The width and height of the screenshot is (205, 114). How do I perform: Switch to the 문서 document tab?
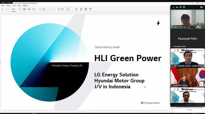click(14, 9)
